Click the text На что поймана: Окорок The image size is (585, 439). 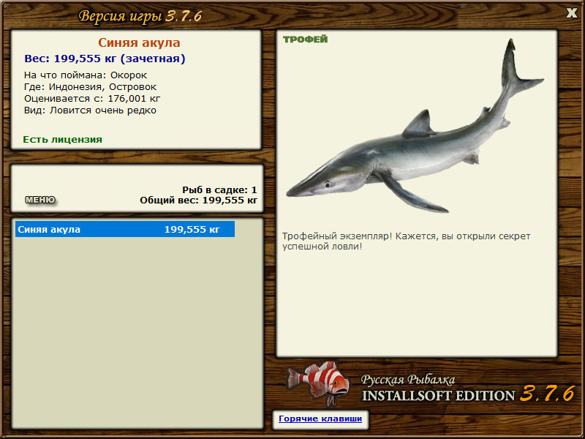(86, 75)
